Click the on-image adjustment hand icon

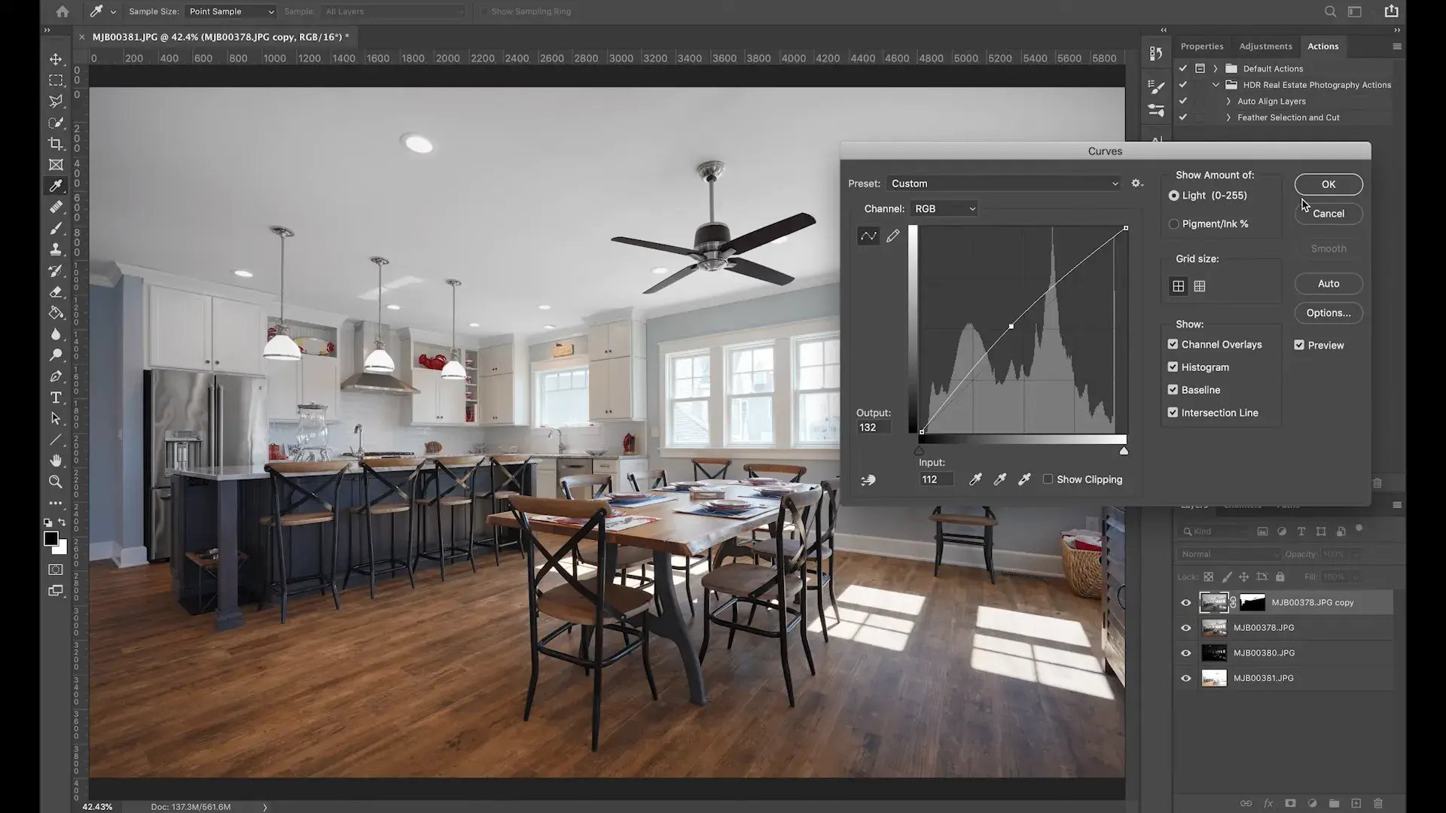coord(868,480)
